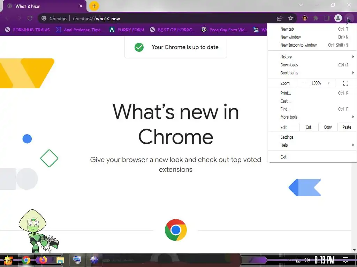Viewport: 357px width, 267px height.
Task: Bookmark this tab with the star icon
Action: tap(291, 18)
